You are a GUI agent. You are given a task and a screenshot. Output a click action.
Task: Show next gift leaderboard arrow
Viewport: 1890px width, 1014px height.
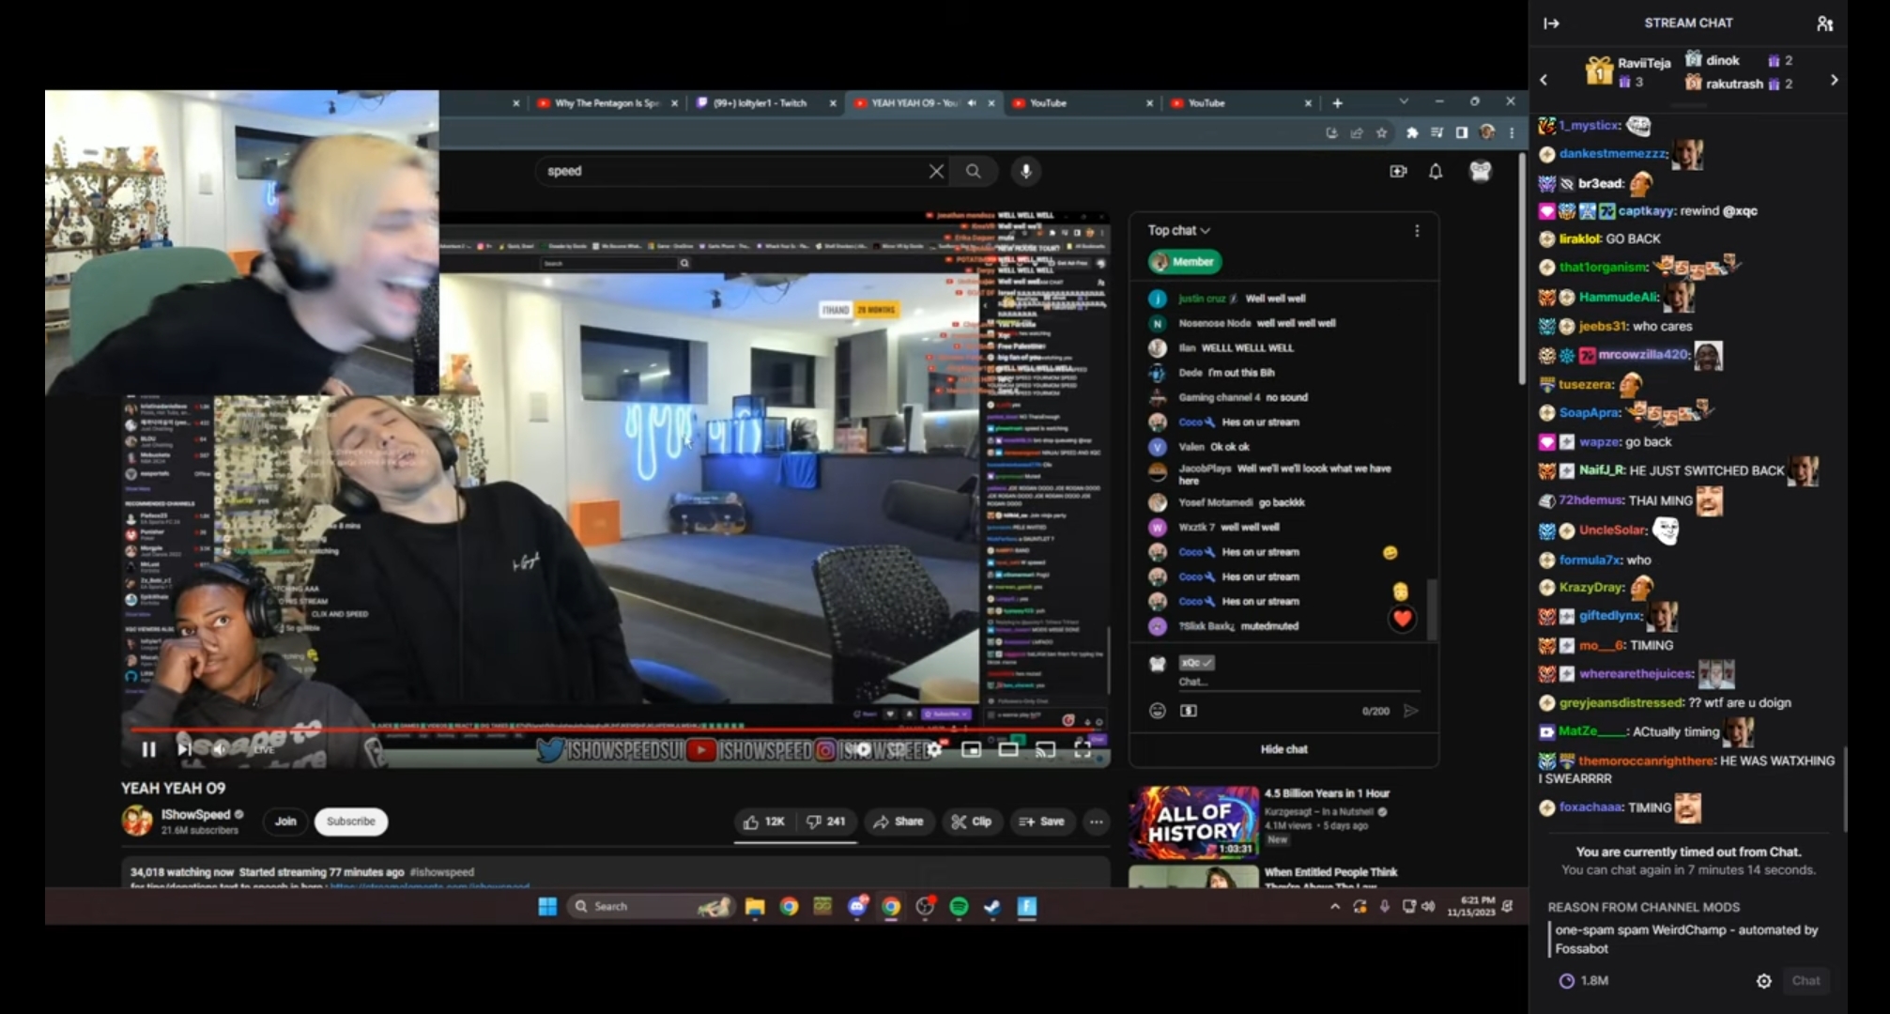[1834, 81]
